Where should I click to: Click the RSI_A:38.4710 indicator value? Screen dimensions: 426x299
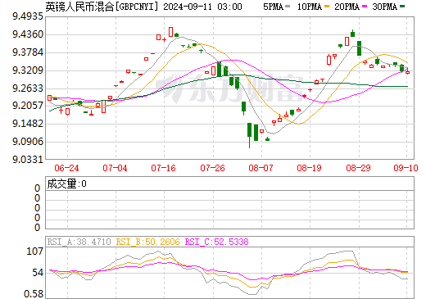coord(79,242)
